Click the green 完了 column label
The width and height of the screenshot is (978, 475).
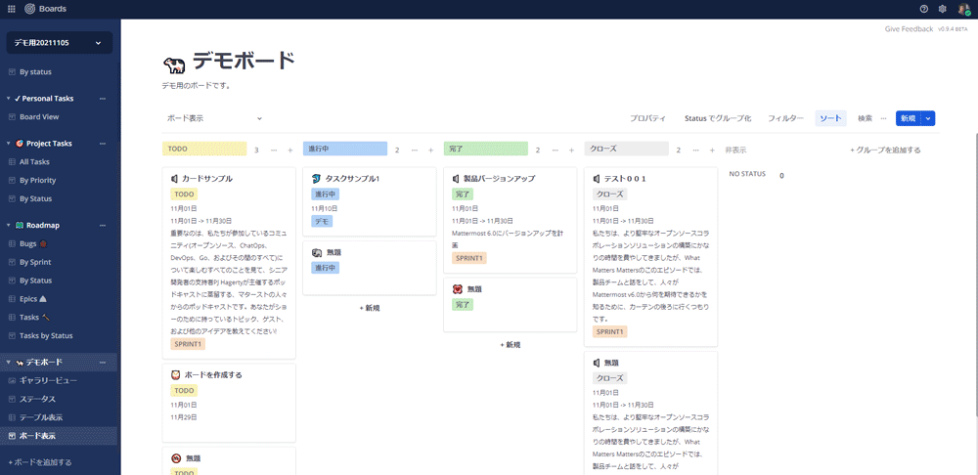pos(486,149)
